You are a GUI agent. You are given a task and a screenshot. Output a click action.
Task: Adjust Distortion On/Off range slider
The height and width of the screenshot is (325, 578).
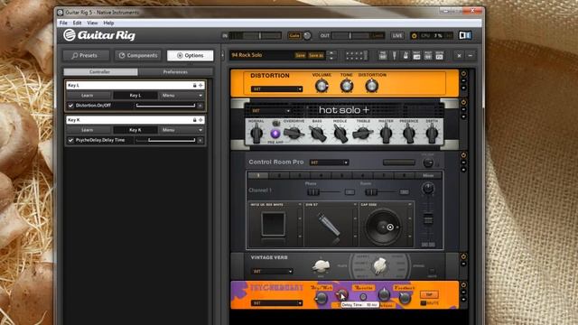click(165, 106)
